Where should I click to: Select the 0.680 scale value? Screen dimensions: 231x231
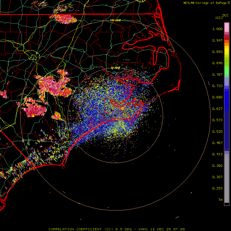click(217, 97)
